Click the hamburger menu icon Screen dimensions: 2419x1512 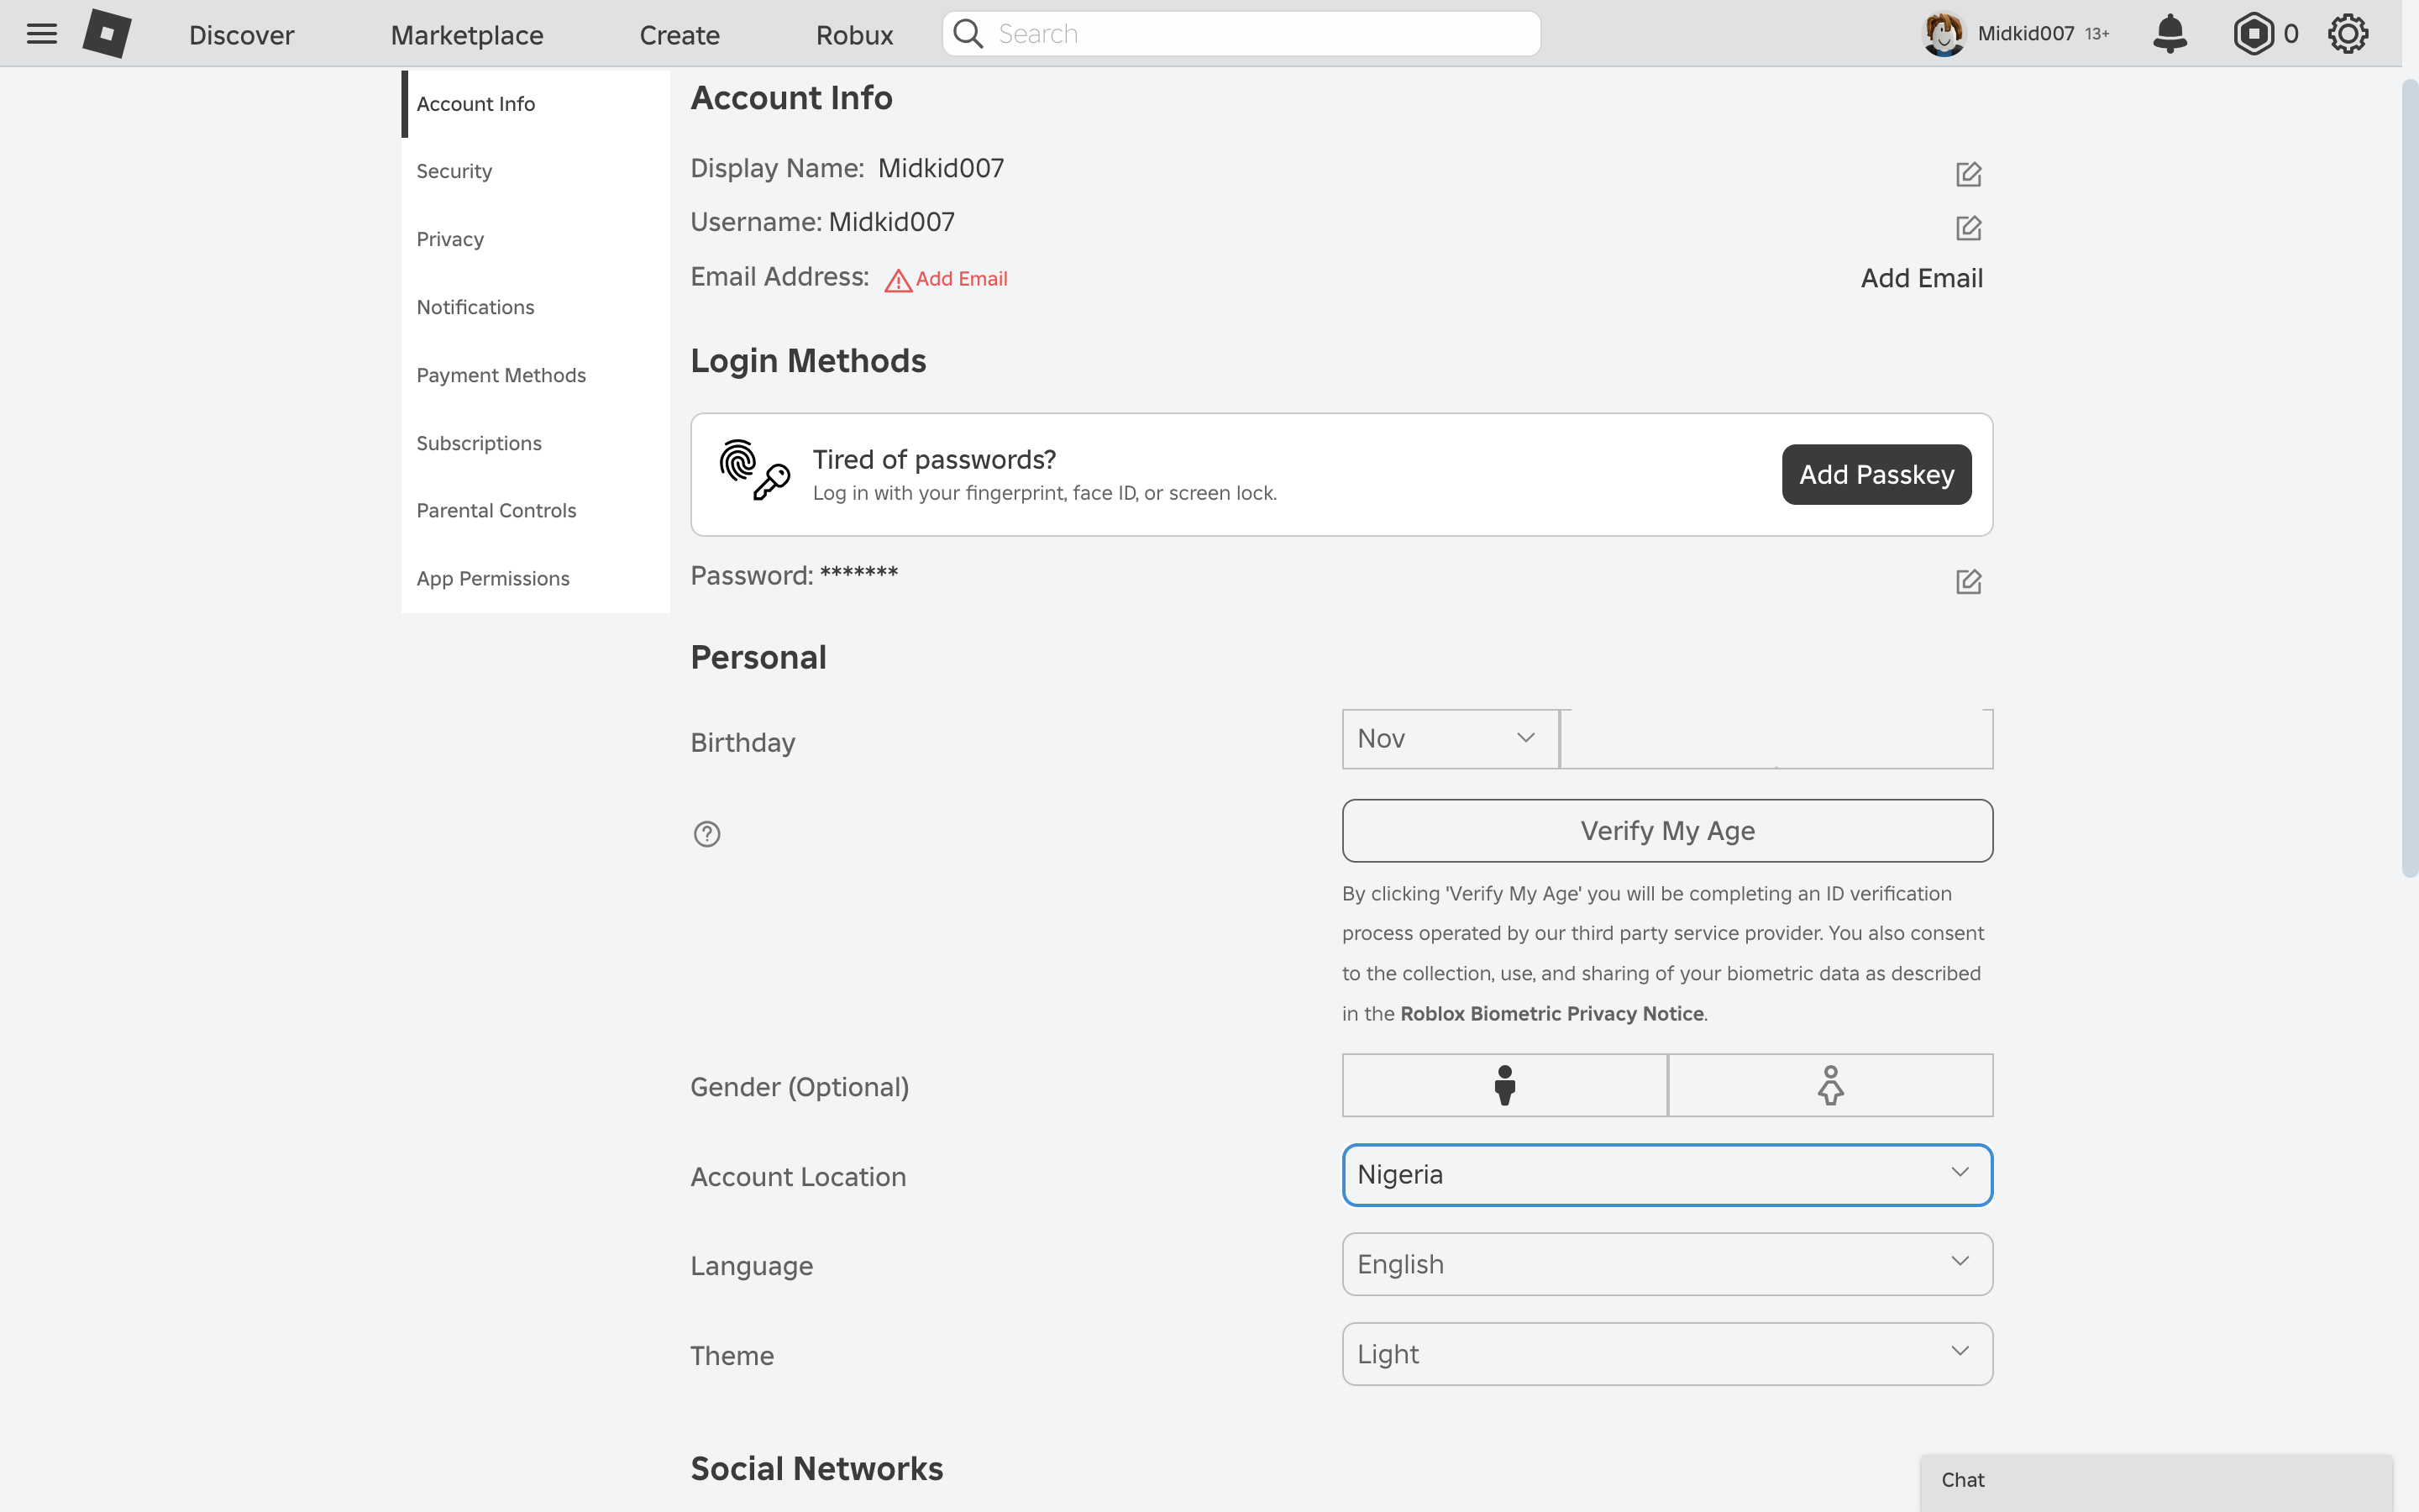[42, 33]
